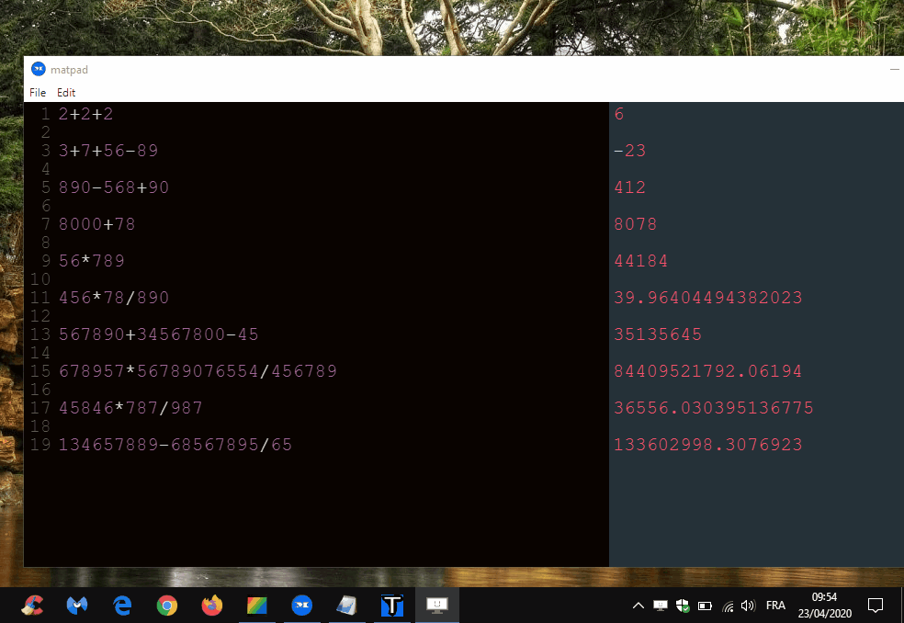Screen dimensions: 904x623
Task: Switch to matpad via taskbar icon
Action: tap(301, 606)
